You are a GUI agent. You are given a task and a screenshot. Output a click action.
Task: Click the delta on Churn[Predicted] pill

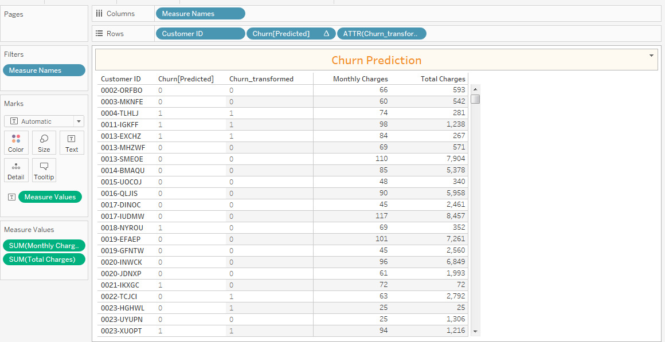[326, 34]
